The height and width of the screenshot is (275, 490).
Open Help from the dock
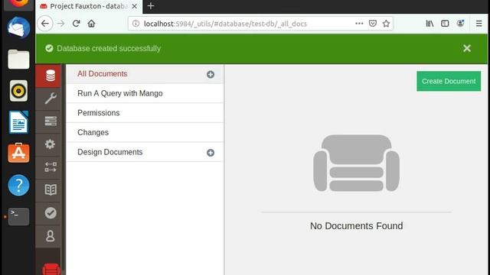[18, 185]
